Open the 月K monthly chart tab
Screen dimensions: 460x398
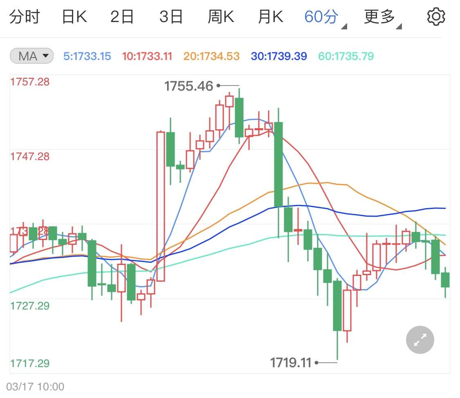pos(270,17)
